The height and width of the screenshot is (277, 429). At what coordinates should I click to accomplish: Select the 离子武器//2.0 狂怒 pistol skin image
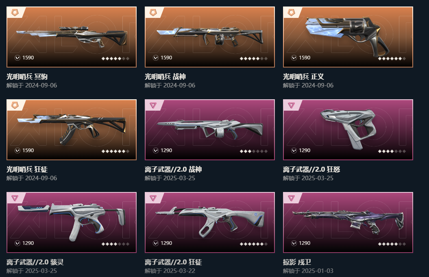click(x=348, y=130)
